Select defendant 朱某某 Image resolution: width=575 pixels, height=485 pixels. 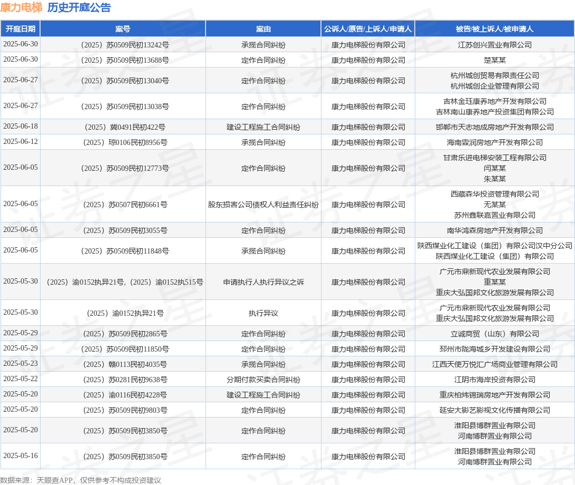495,179
